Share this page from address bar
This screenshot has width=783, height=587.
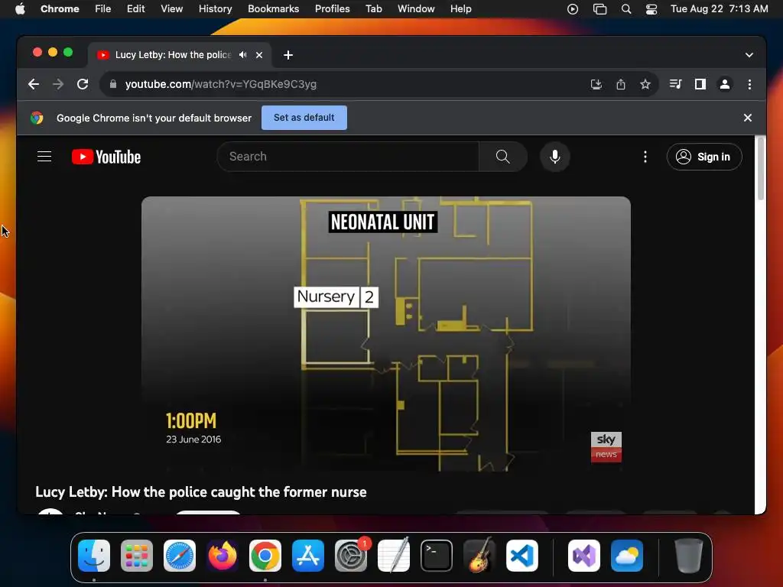tap(621, 84)
